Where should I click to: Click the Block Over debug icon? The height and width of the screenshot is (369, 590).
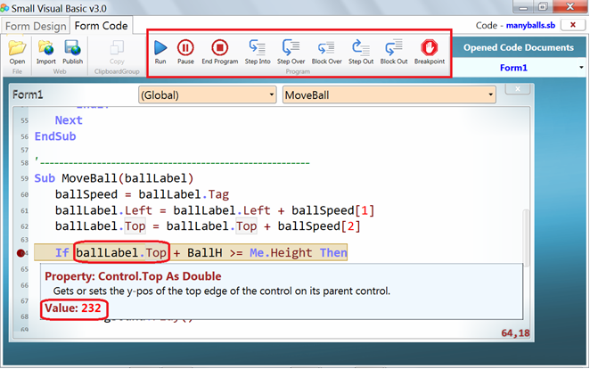pyautogui.click(x=326, y=48)
